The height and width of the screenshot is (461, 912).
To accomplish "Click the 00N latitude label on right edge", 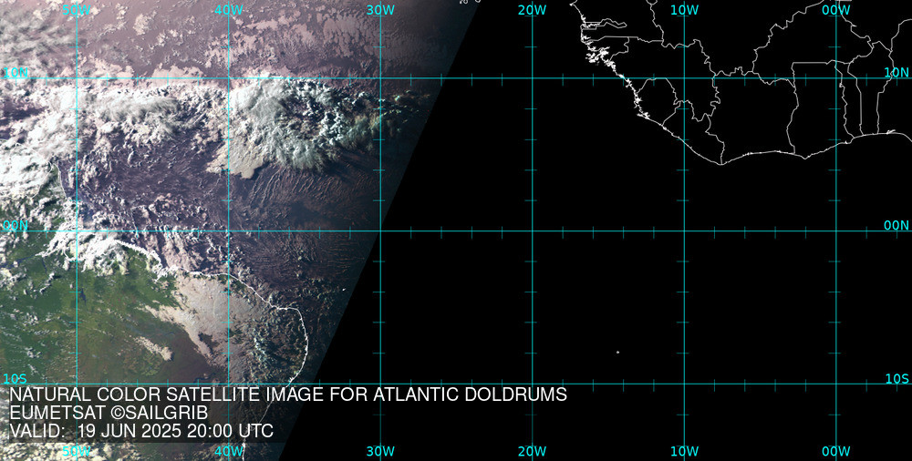I will (896, 226).
